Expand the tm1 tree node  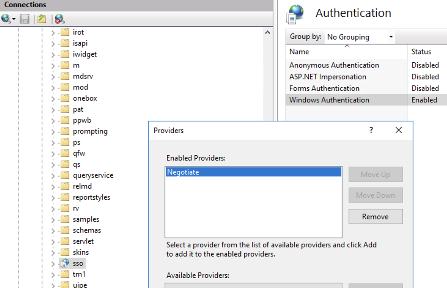tap(53, 274)
